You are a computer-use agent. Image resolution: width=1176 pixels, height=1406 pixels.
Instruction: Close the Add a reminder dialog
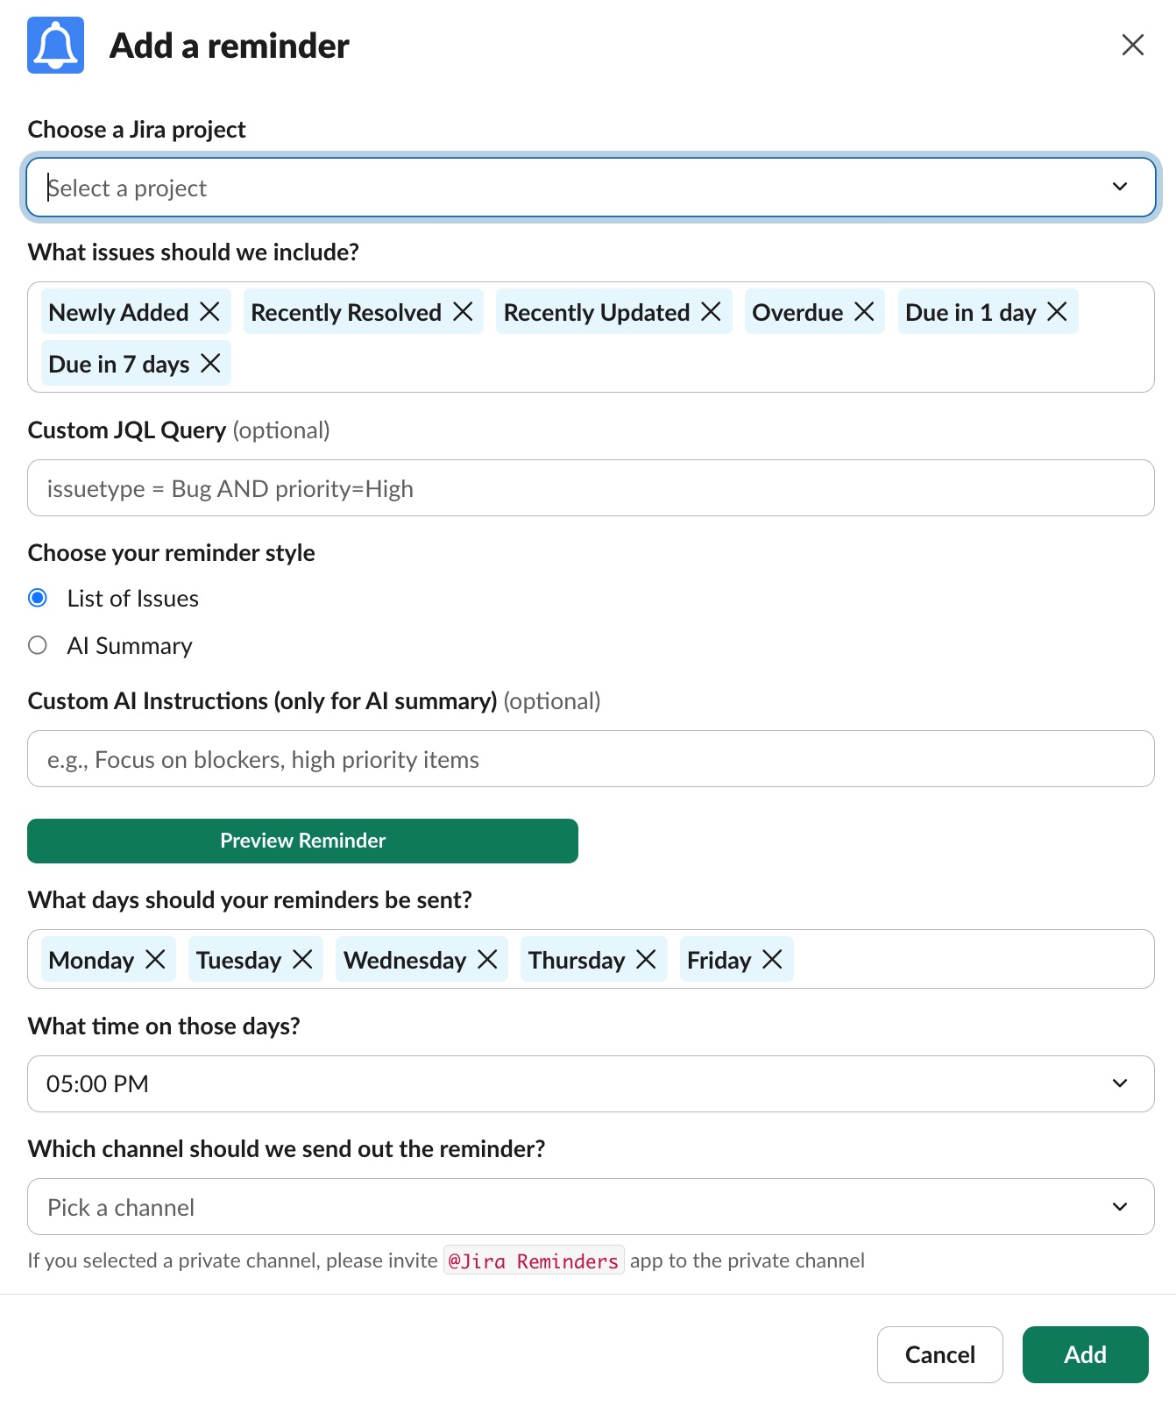coord(1132,45)
